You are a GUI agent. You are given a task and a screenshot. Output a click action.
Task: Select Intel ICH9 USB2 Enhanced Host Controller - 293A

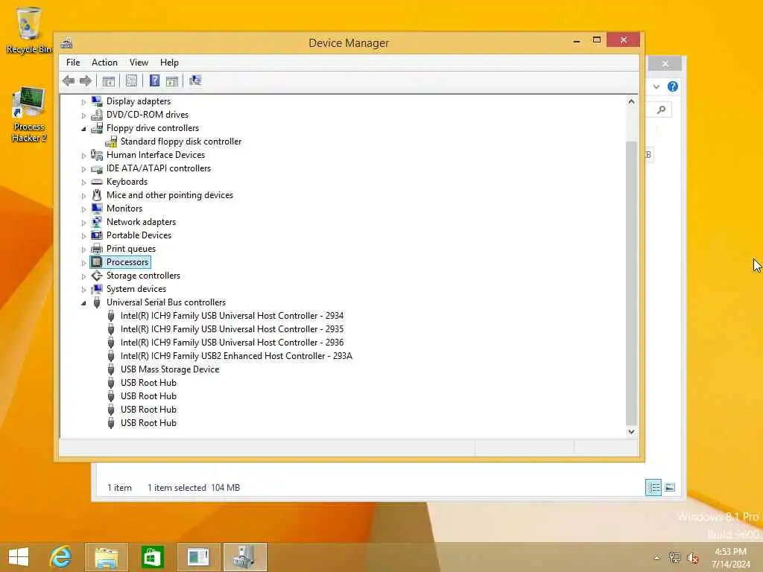pos(236,356)
